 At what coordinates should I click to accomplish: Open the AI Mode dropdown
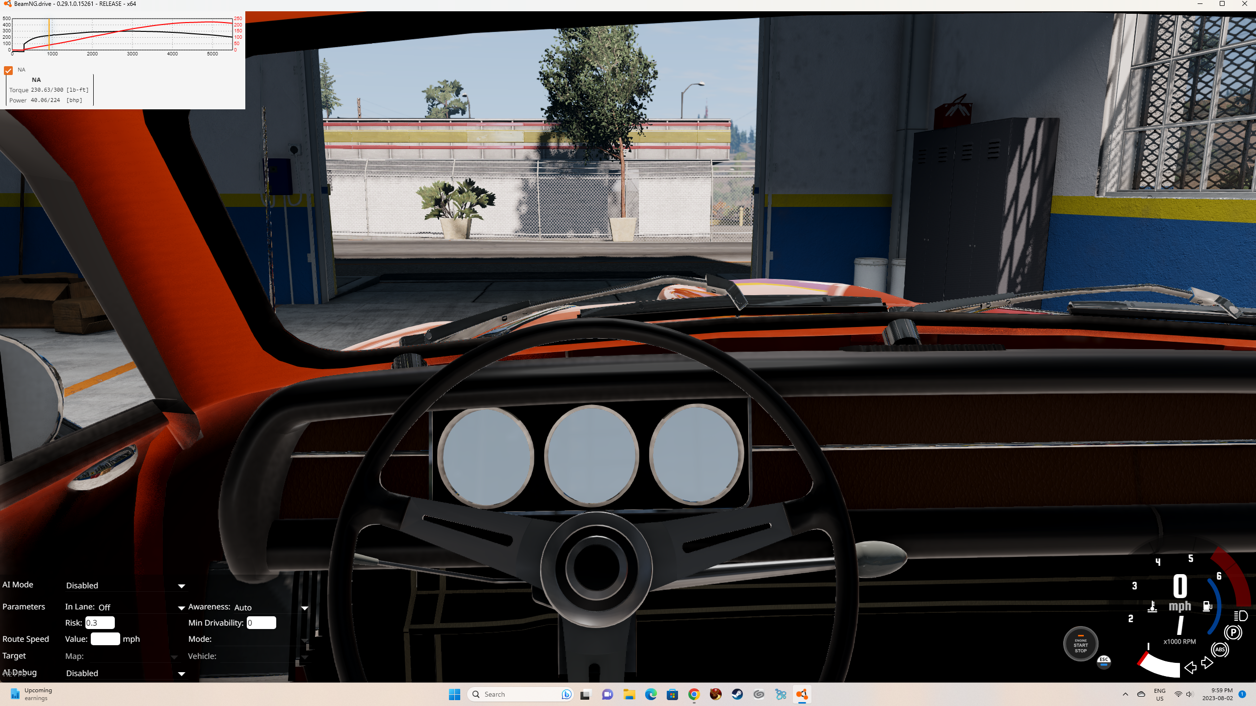(x=126, y=585)
